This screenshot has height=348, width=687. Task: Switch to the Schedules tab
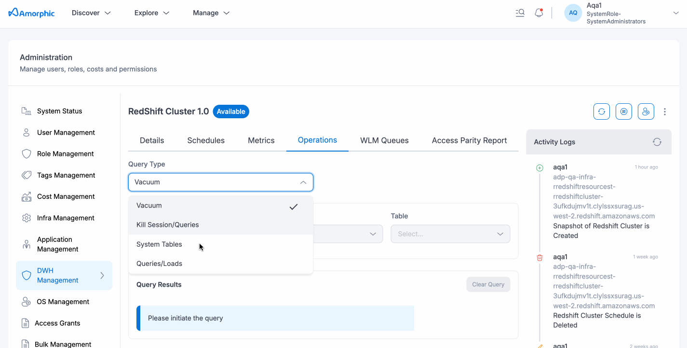[206, 140]
